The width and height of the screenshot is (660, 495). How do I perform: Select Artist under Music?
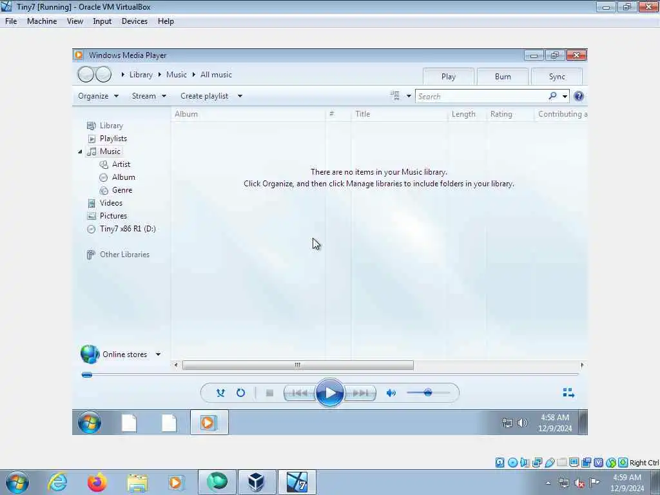tap(121, 164)
